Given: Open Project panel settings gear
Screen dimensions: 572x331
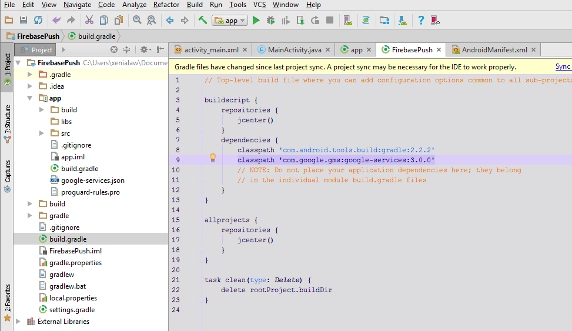Looking at the screenshot, I should point(146,49).
